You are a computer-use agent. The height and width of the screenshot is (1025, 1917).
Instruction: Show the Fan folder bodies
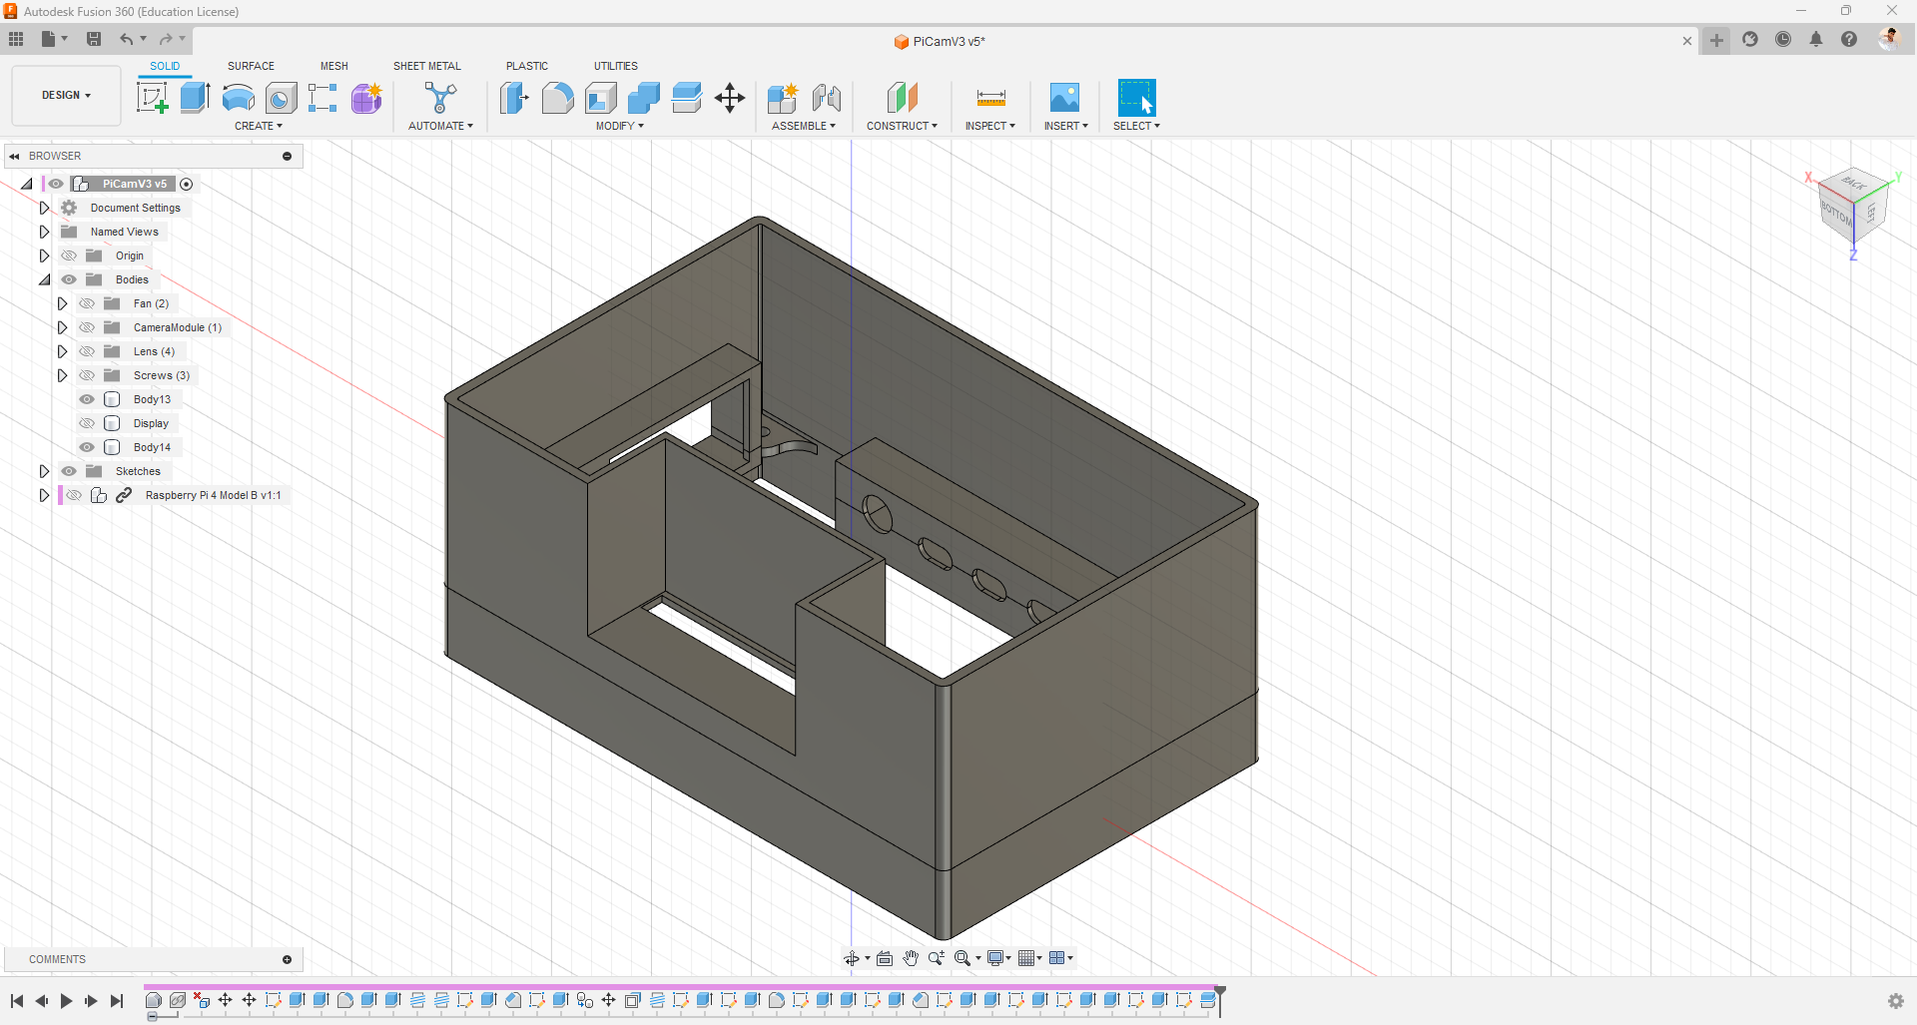87,303
